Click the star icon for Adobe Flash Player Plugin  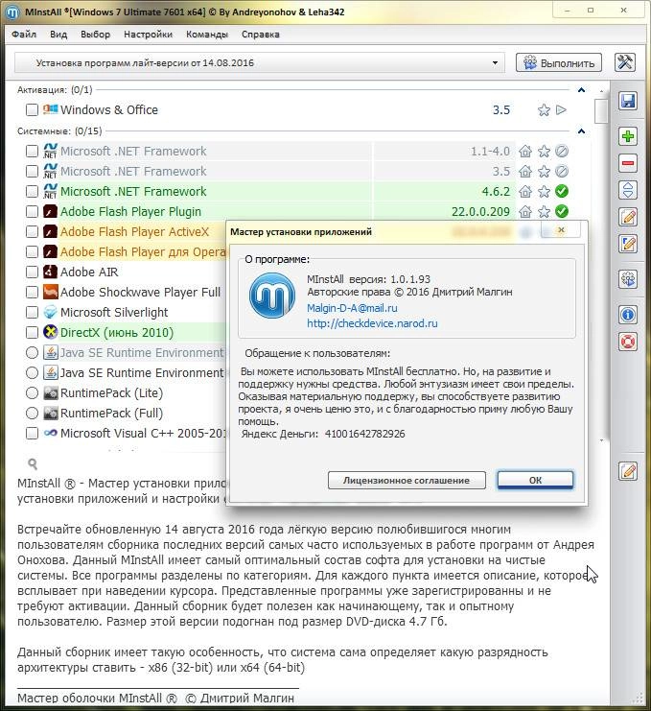pyautogui.click(x=544, y=211)
